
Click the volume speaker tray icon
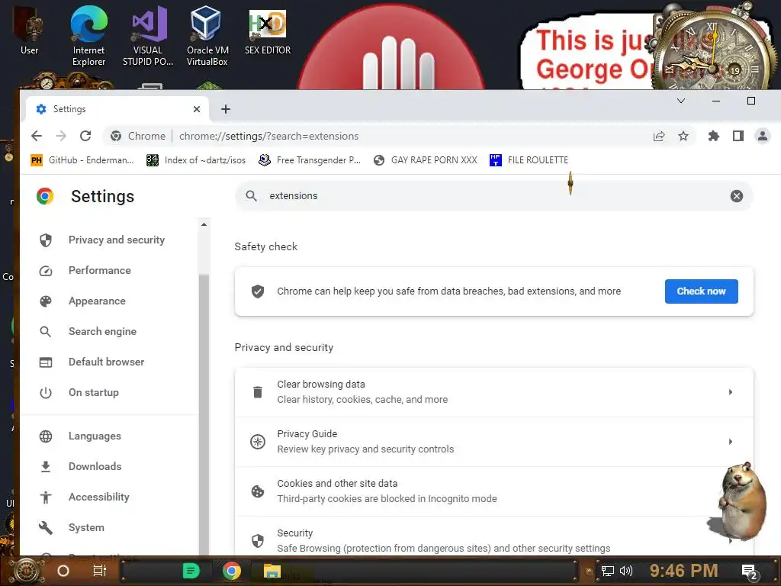coord(626,571)
